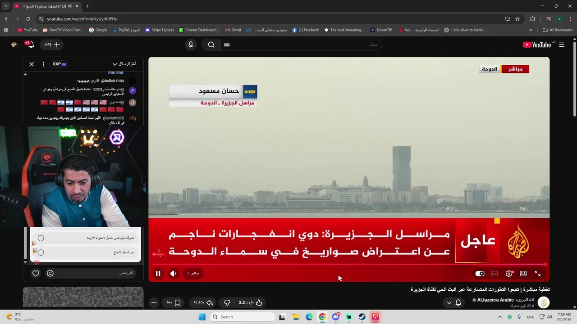Screen dimensions: 577x324
Task: Toggle the autoplay switch in the player
Action: pos(480,274)
